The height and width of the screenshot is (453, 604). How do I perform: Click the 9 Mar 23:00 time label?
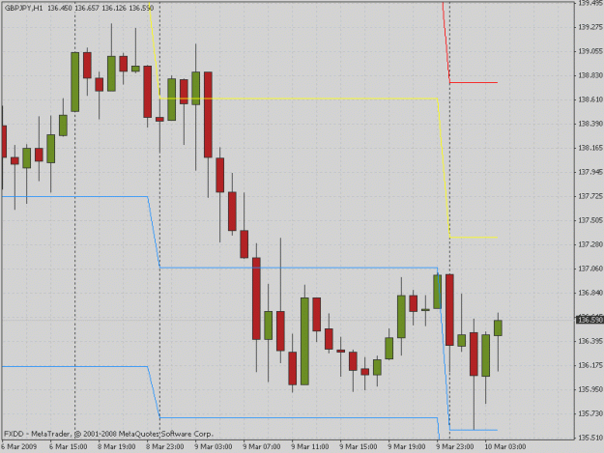point(455,446)
